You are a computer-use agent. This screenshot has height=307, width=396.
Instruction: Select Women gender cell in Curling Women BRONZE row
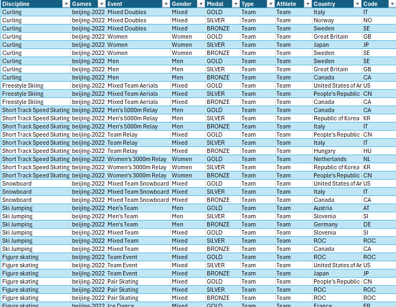[188, 53]
